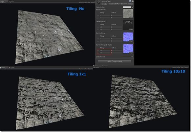Screen dimensions: 191x132
Task: Click the Detail (RGB) None (Texture) slot
Action: 128,25
